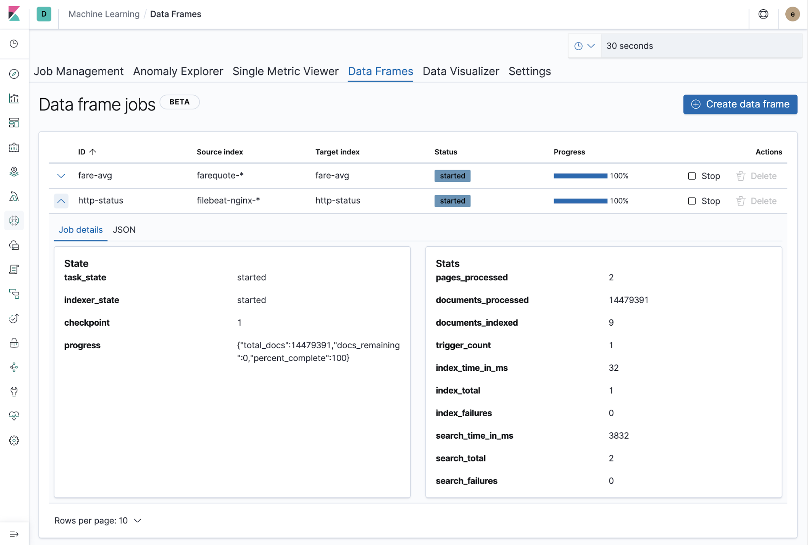
Task: Click the help lifebuoy icon in header
Action: tap(763, 14)
